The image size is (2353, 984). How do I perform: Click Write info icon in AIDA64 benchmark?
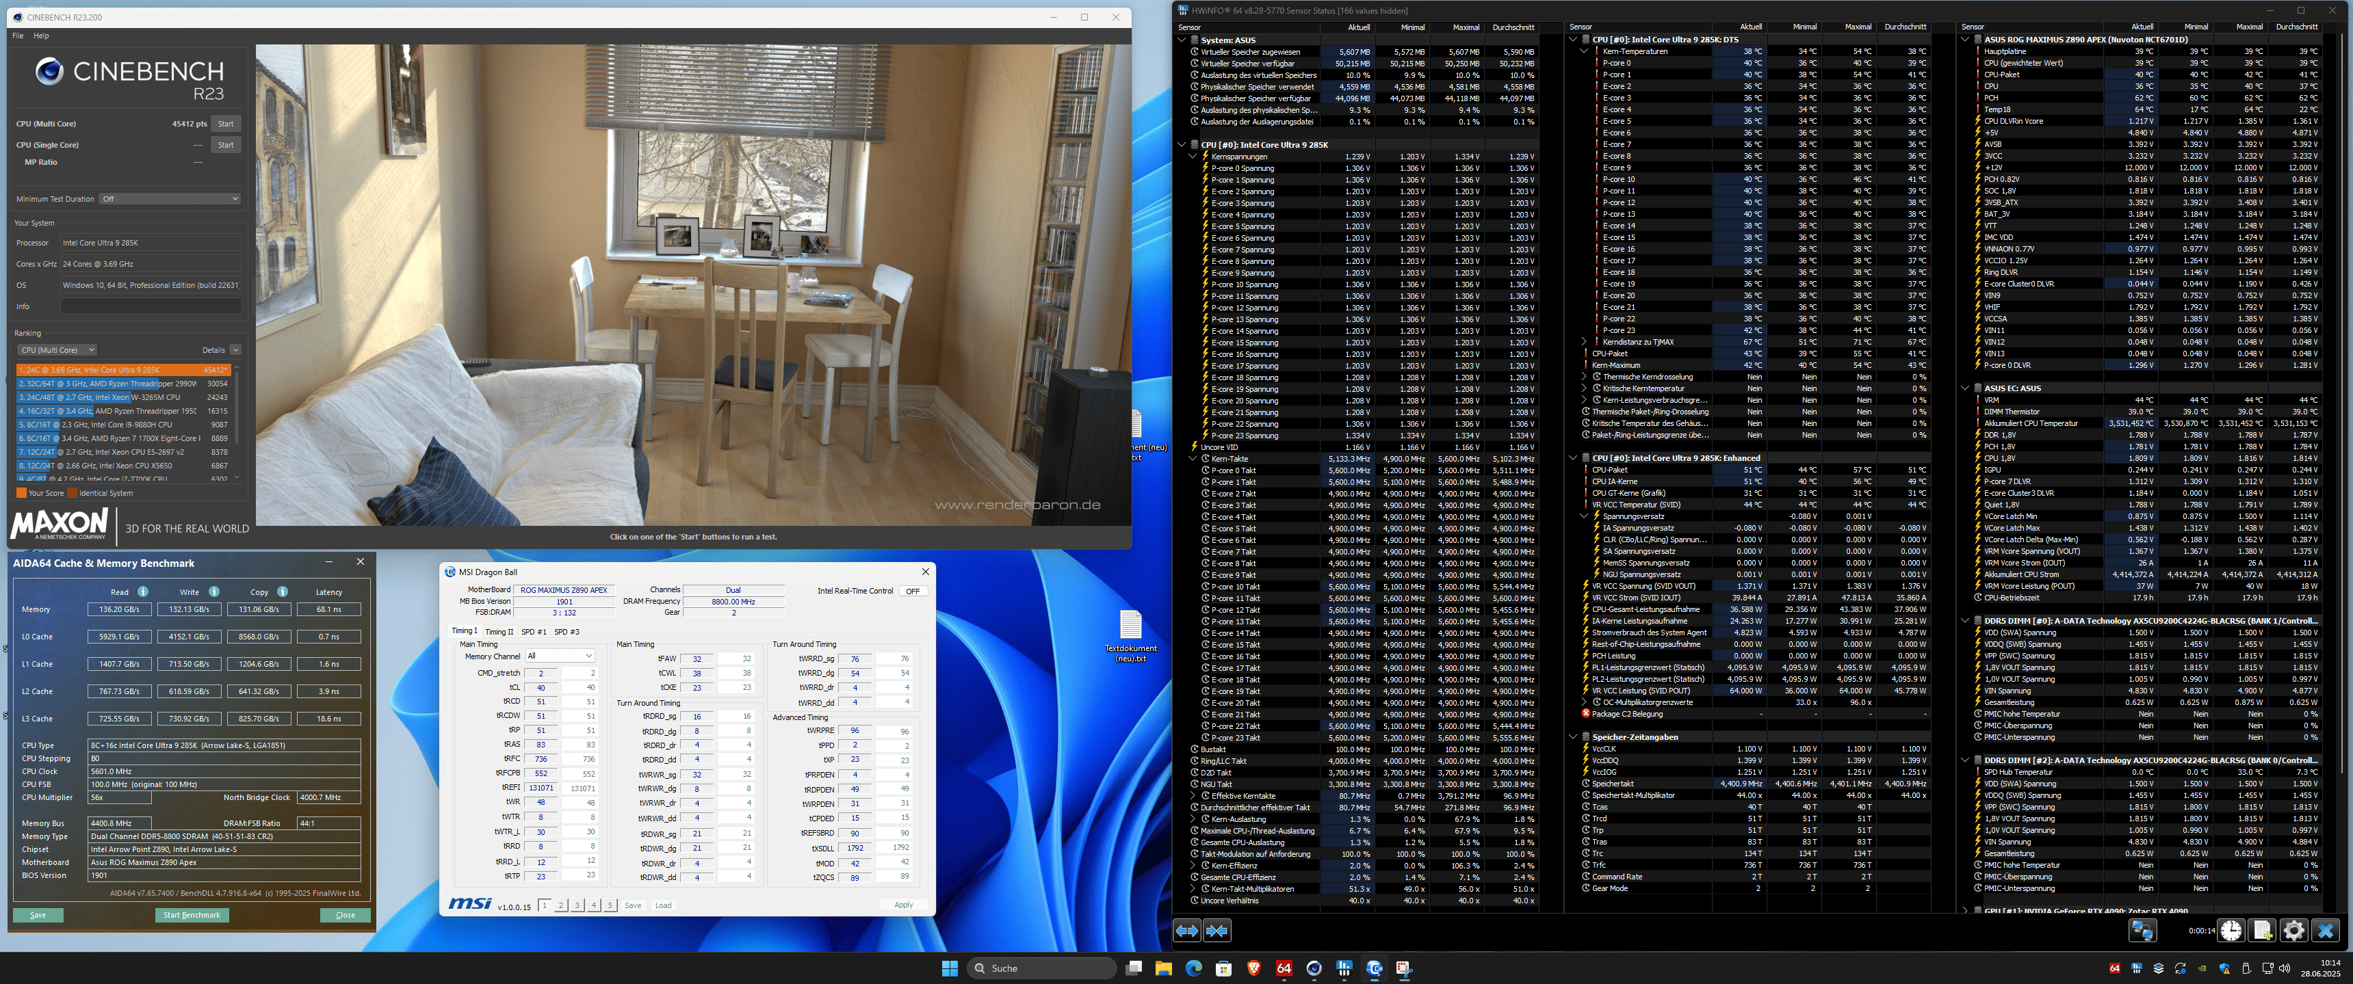coord(213,591)
